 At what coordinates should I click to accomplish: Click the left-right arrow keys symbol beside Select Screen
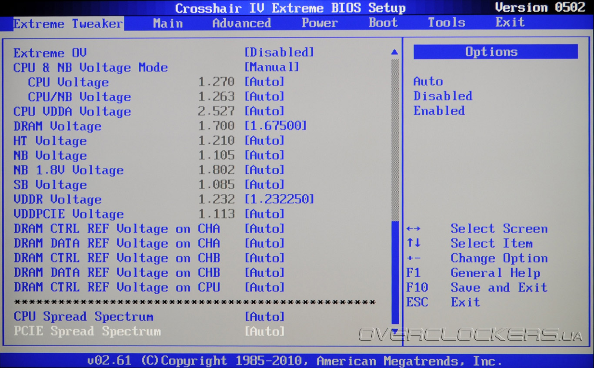[414, 229]
